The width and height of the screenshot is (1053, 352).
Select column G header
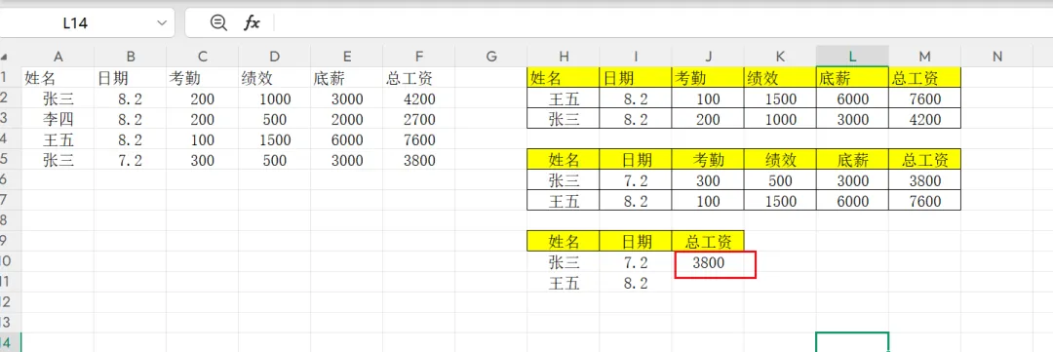[491, 58]
